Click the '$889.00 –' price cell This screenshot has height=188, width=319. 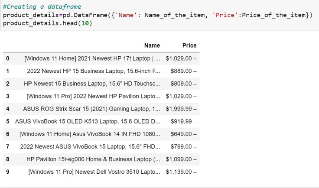pos(184,71)
